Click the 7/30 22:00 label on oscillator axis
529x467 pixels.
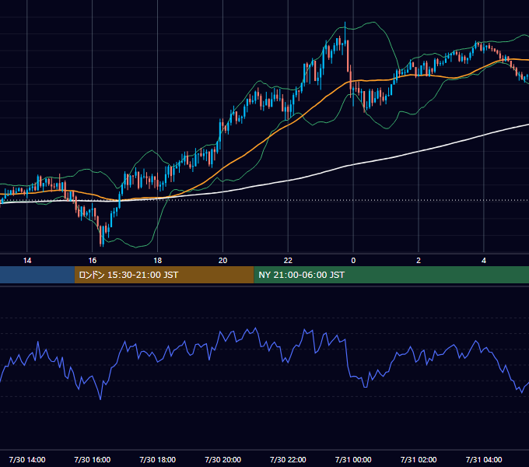coord(288,459)
